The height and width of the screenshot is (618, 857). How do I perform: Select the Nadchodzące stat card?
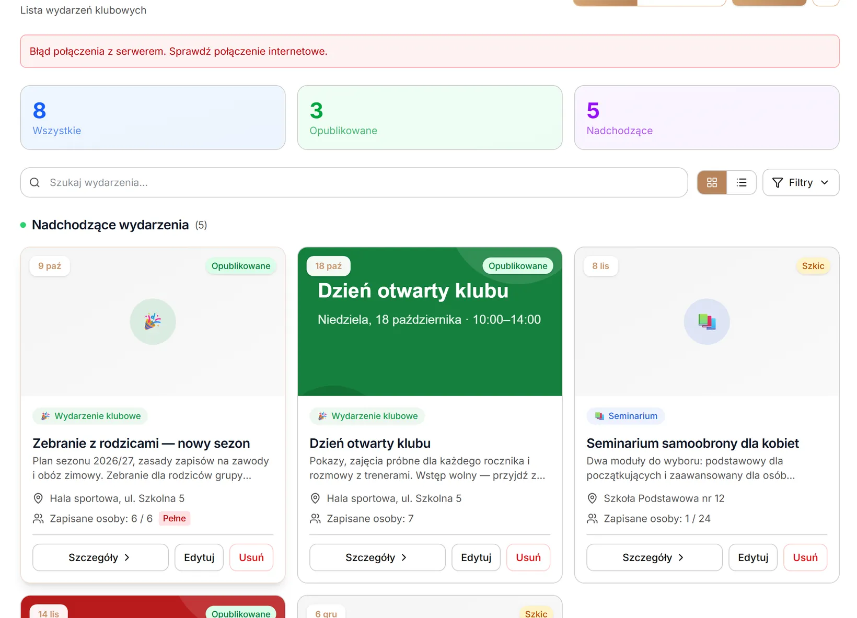707,118
